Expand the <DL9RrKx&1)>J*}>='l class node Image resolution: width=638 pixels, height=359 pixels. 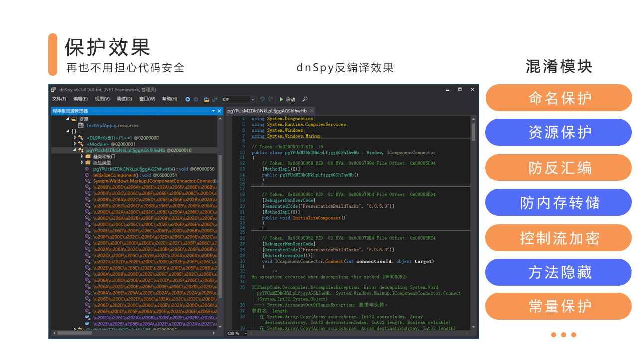point(75,138)
